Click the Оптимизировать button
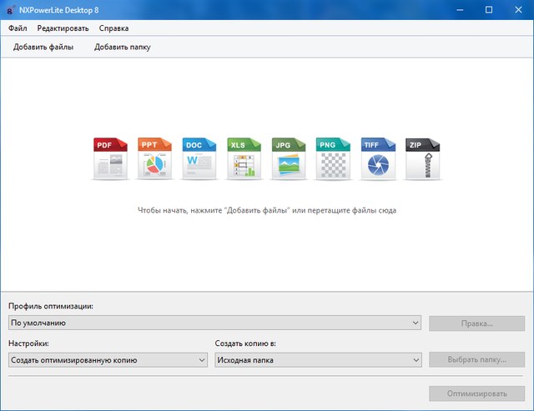Viewport: 534px width, 411px height. [476, 393]
